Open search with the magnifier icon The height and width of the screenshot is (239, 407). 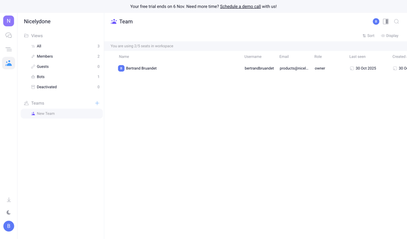(396, 21)
